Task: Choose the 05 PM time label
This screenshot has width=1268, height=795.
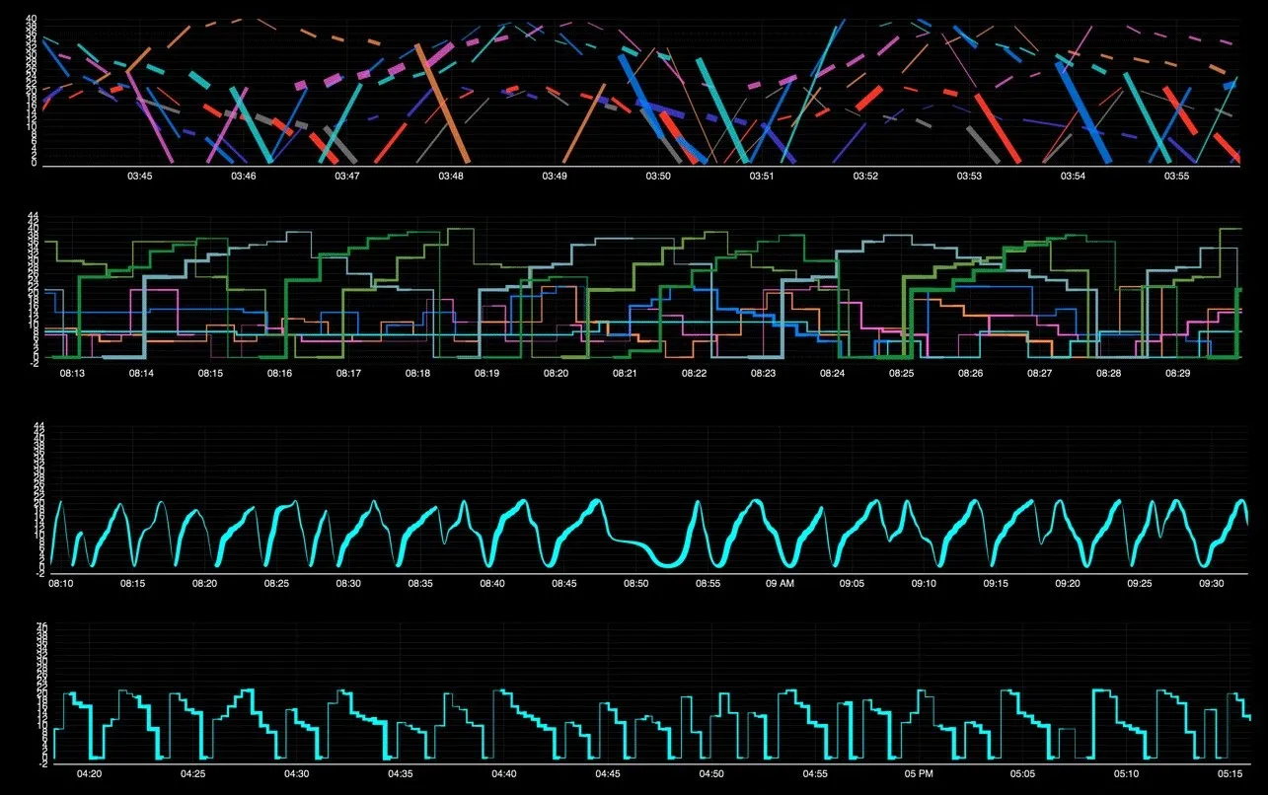Action: pyautogui.click(x=918, y=774)
